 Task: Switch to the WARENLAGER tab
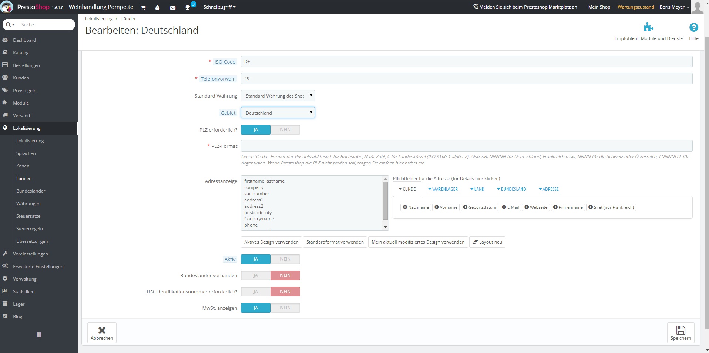click(443, 189)
